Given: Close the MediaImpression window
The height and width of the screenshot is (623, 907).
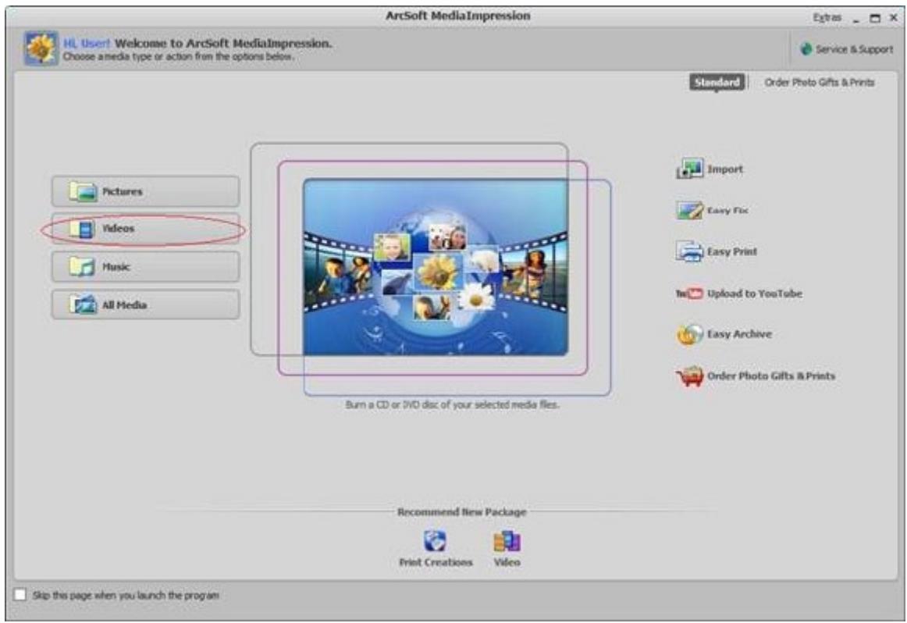Looking at the screenshot, I should 894,19.
